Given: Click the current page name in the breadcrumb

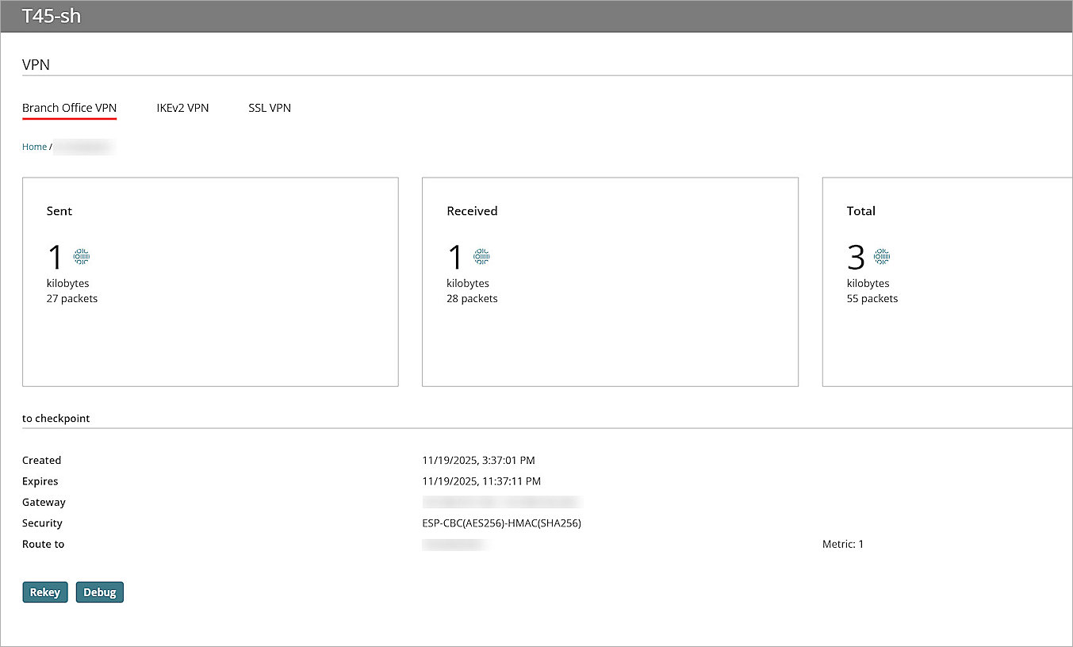Looking at the screenshot, I should pos(82,147).
